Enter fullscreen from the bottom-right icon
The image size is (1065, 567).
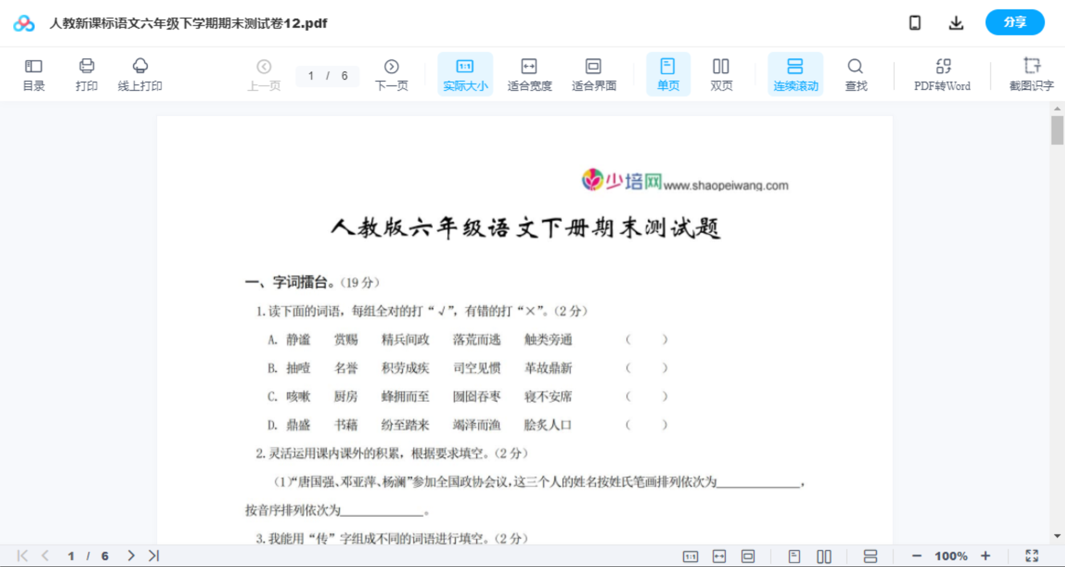(1032, 555)
